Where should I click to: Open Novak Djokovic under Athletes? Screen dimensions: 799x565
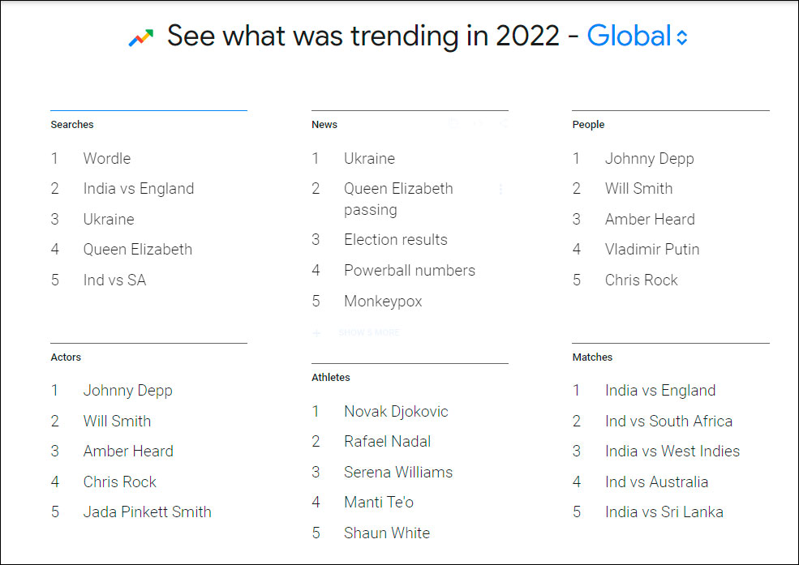[395, 411]
